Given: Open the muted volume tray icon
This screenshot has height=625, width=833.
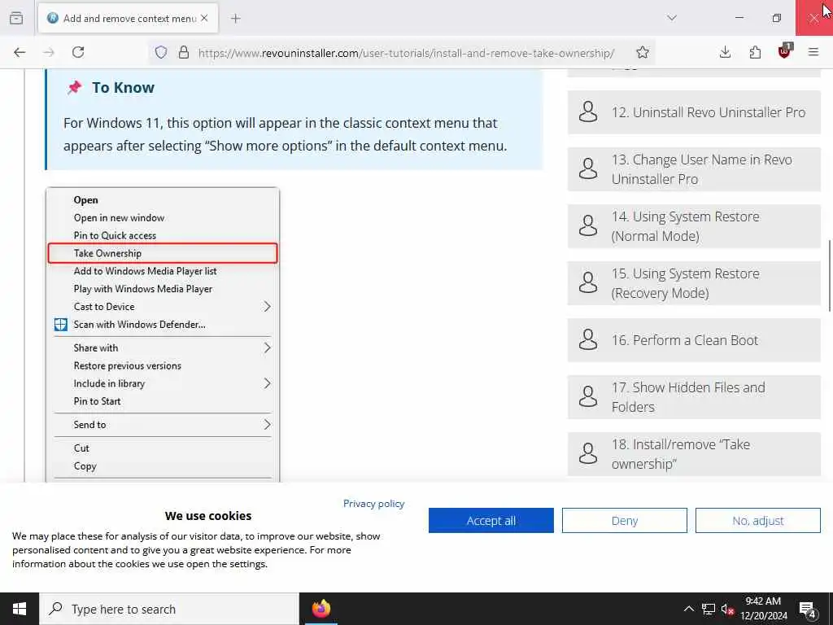Looking at the screenshot, I should (x=727, y=609).
